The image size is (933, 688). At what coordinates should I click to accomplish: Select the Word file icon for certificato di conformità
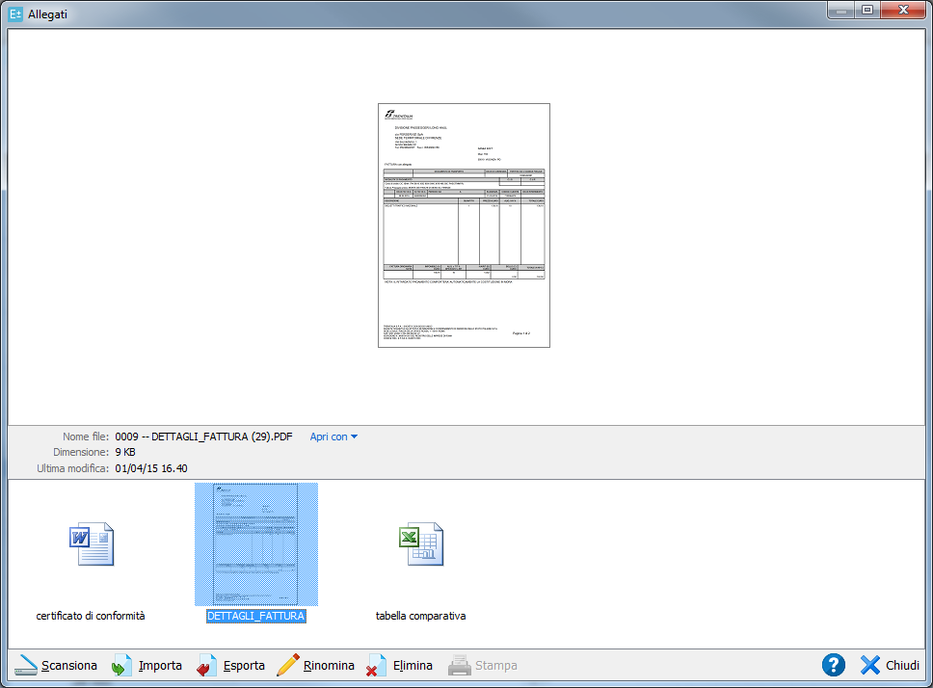(91, 544)
